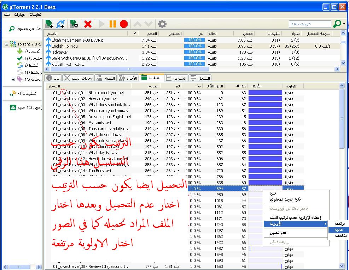Click the Add Torrent toolbar icon
This screenshot has height=270, width=349.
50,24
